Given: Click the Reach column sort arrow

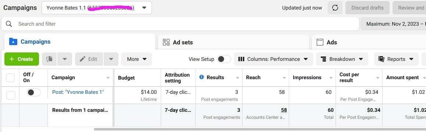Looking at the screenshot, I should (284, 78).
